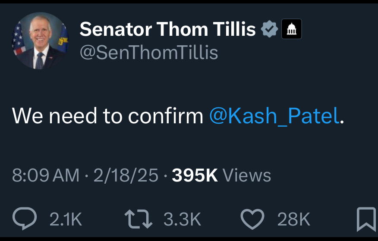Image resolution: width=378 pixels, height=241 pixels.
Task: Open the Senator Thom Tillis display name
Action: (167, 29)
